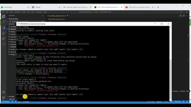Open the View menu in VS Code
Image resolution: width=191 pixels, height=107 pixels.
(24, 12)
